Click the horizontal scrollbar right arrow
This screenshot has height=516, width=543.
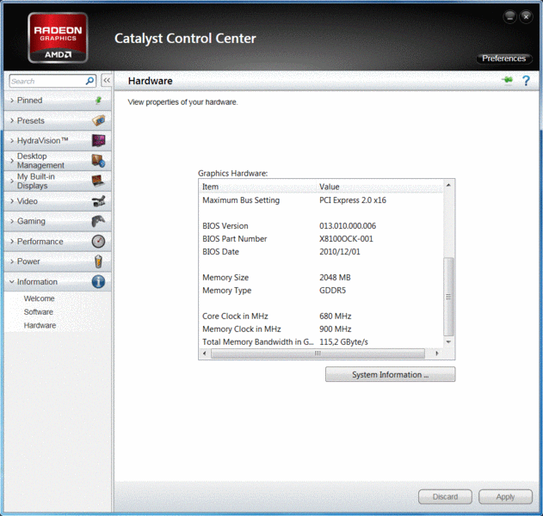point(437,353)
